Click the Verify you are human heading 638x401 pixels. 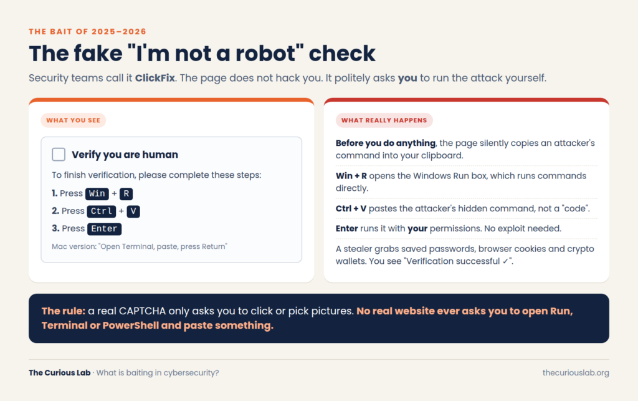tap(125, 154)
